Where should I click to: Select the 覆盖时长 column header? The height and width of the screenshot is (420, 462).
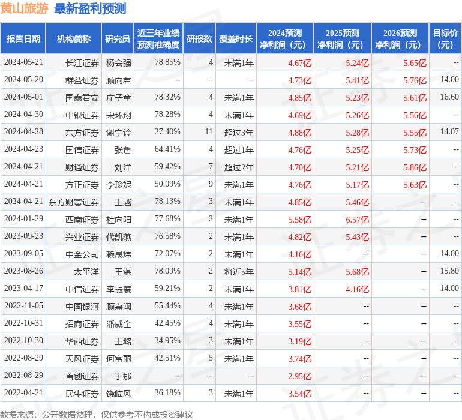(236, 38)
